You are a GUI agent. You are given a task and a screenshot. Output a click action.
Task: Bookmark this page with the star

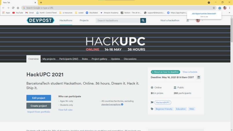(x=214, y=8)
